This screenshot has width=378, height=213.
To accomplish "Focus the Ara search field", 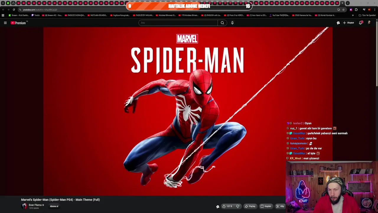I will coord(178,23).
